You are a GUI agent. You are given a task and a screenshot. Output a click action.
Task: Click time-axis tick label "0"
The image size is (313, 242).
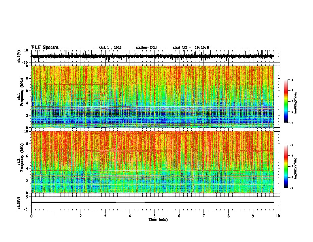(31, 216)
